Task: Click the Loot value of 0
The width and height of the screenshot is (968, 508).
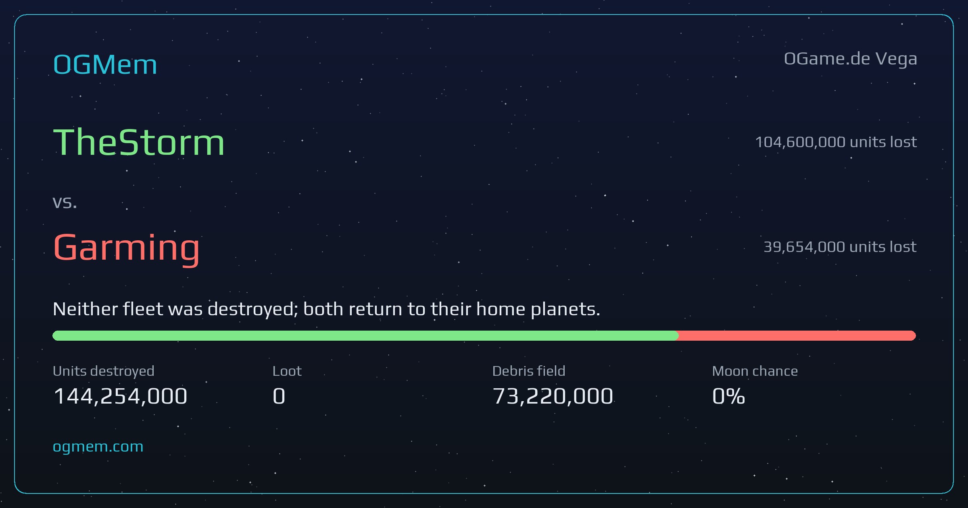Action: 279,396
